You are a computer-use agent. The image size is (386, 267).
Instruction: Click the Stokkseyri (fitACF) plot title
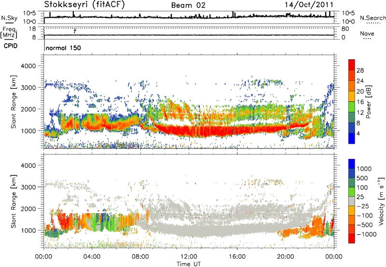point(84,4)
